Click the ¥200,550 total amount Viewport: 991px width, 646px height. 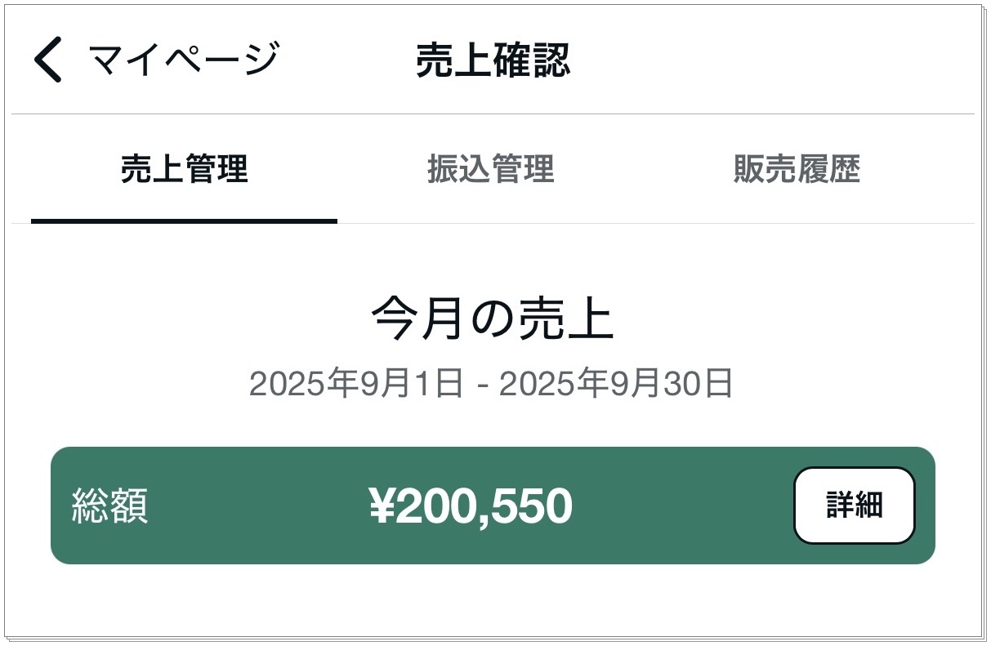[471, 506]
